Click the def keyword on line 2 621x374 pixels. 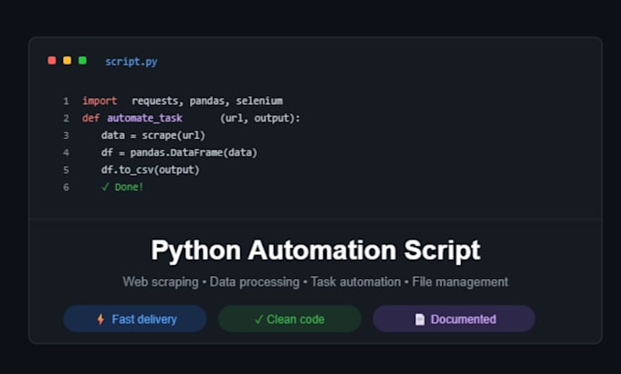click(x=90, y=118)
